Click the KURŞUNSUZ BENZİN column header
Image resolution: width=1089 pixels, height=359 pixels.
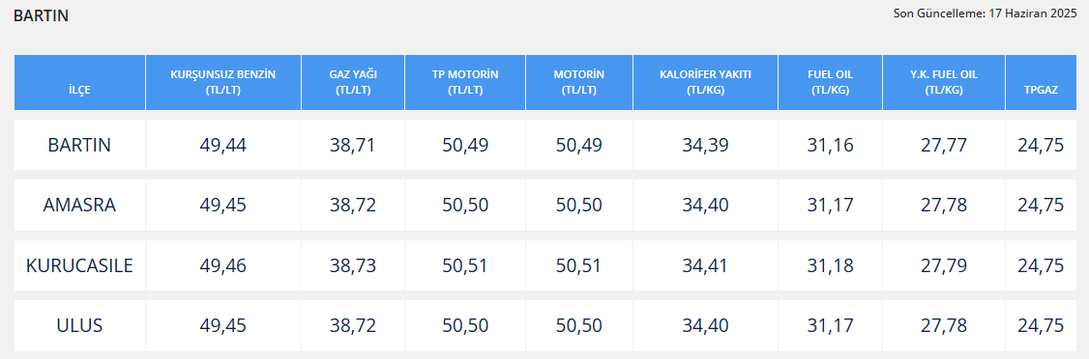pyautogui.click(x=223, y=82)
